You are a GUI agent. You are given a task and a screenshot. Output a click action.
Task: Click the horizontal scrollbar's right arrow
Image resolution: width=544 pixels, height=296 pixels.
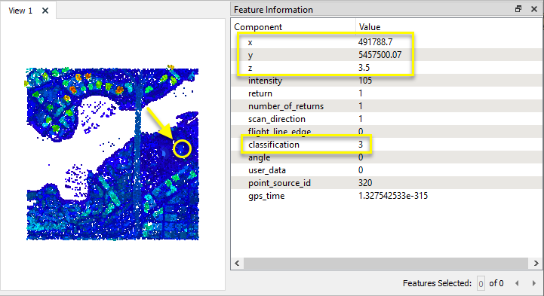[x=536, y=263]
